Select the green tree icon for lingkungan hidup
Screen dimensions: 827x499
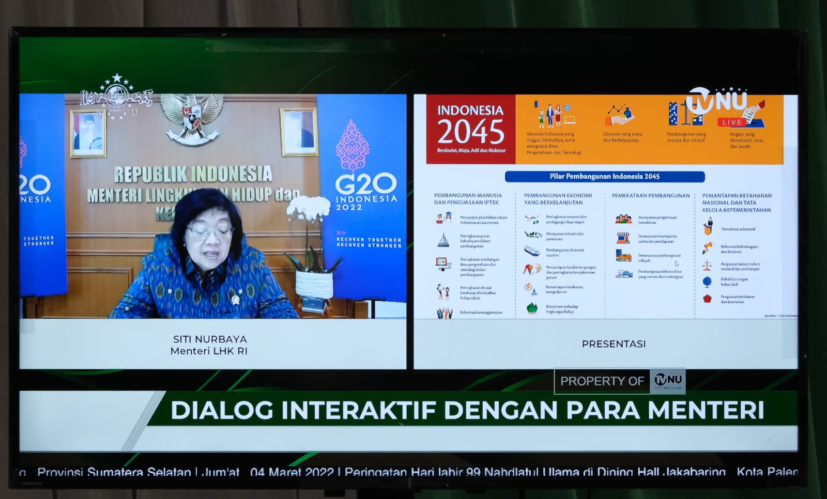pos(532,308)
